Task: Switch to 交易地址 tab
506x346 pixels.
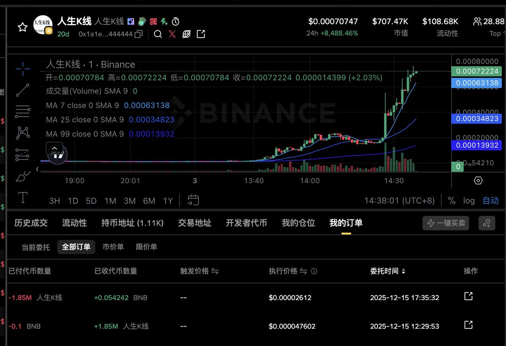Action: (194, 223)
